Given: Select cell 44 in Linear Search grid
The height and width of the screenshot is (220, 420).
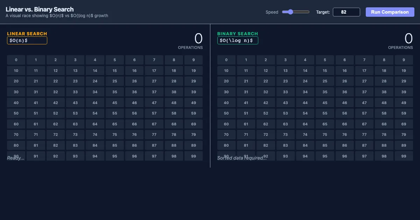Looking at the screenshot, I should click(95, 103).
